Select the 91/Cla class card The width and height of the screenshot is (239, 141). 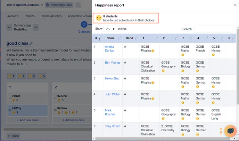click(27, 98)
